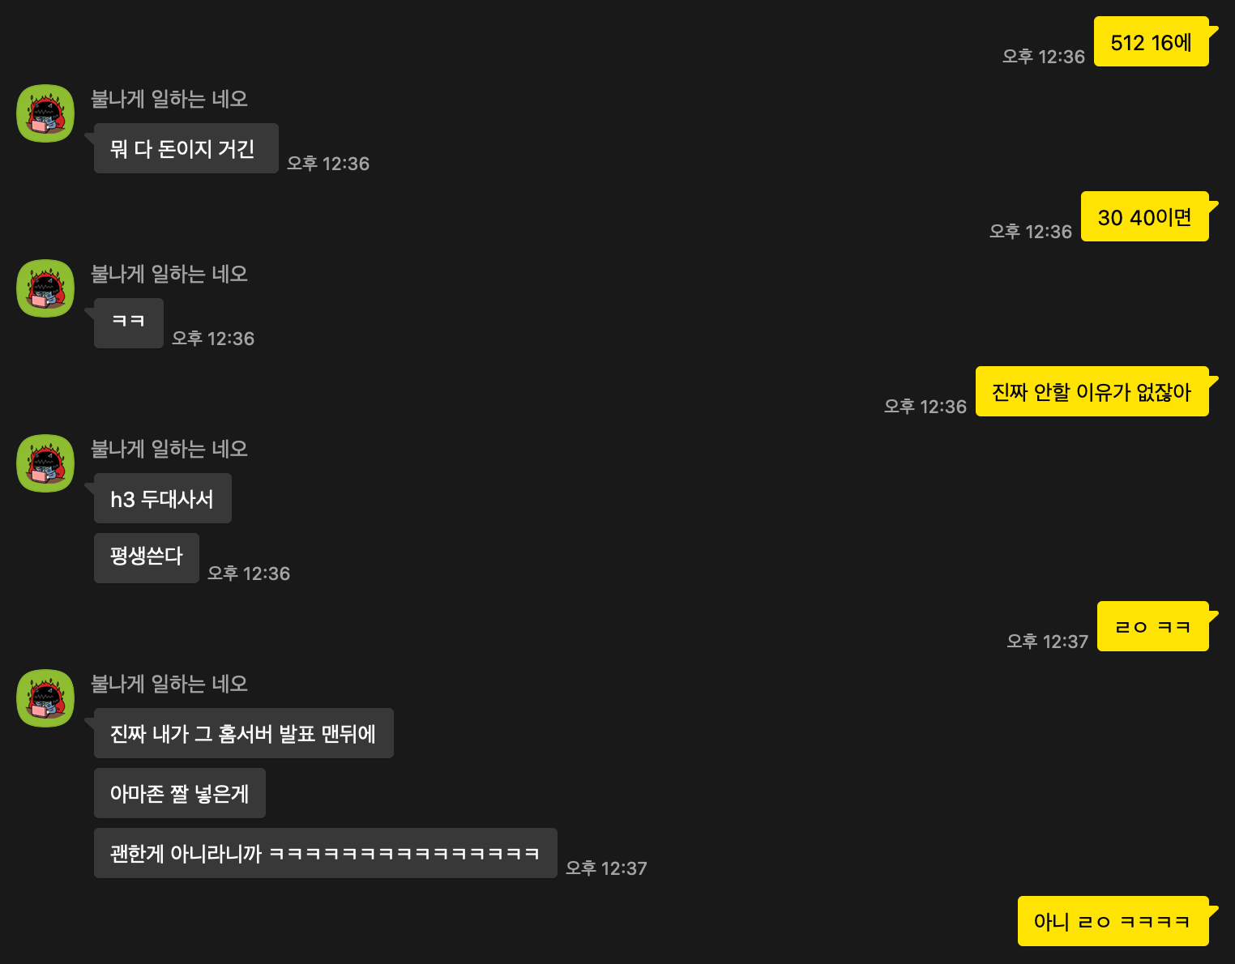Select the gray "ㅋㅋ" message bubble
The width and height of the screenshot is (1235, 964).
click(129, 323)
